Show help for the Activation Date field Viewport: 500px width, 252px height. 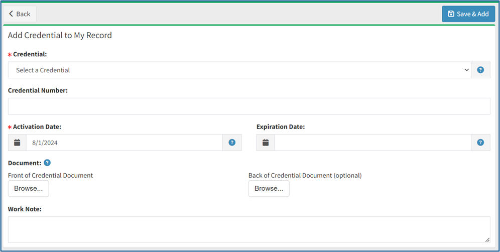click(x=232, y=143)
